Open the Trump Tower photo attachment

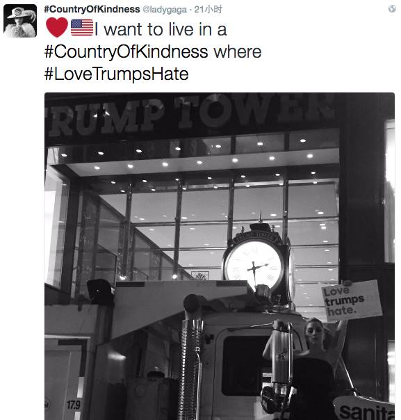click(220, 256)
